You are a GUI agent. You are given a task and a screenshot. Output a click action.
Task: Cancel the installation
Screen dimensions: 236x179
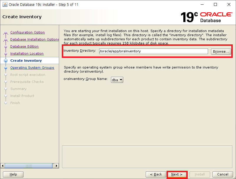point(223,174)
